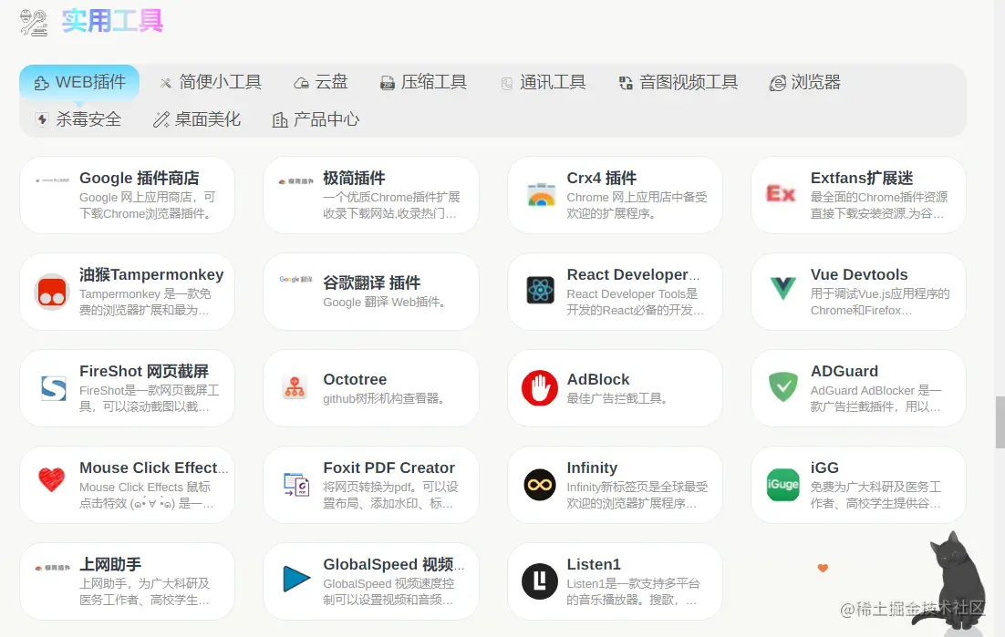Select the 桌面美化 tab
This screenshot has width=1005, height=637.
tap(197, 119)
